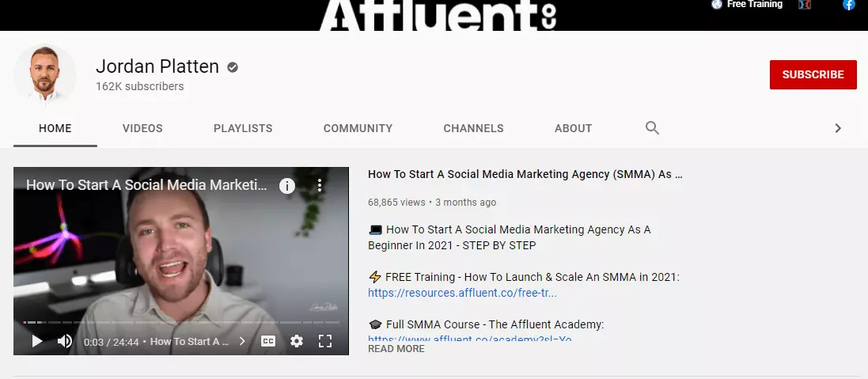The width and height of the screenshot is (868, 379).
Task: Open the resources.affluent.co free training link
Action: point(462,293)
